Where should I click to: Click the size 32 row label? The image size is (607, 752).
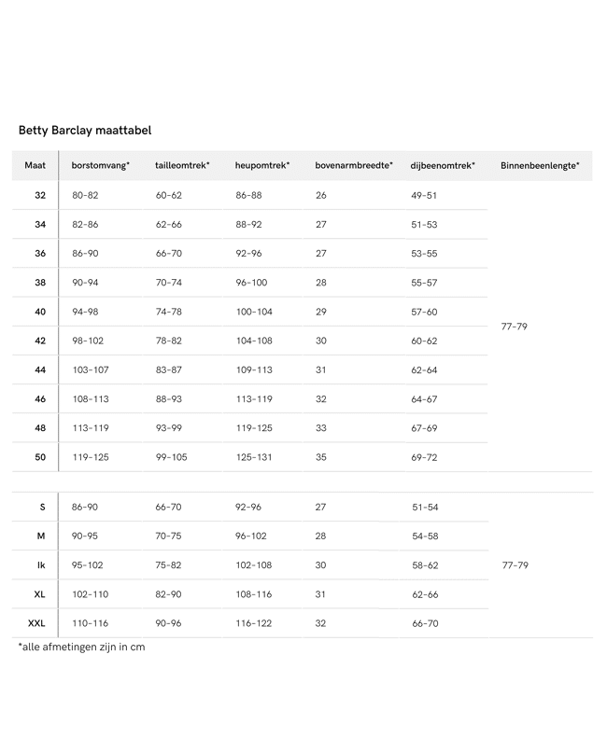[x=40, y=196]
